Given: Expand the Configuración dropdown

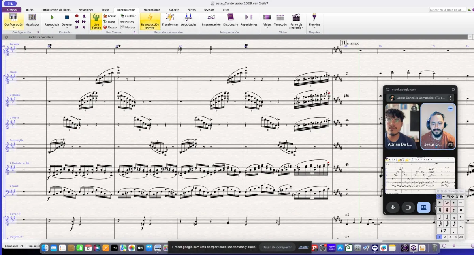Looking at the screenshot, I should pos(14,25).
